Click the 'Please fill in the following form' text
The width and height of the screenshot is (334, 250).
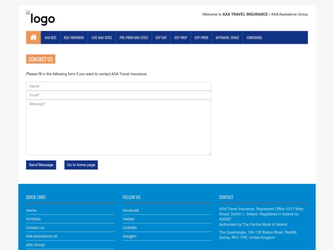87,74
